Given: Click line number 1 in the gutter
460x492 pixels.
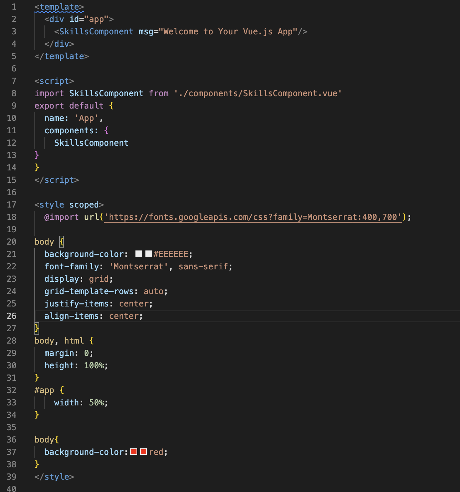Looking at the screenshot, I should 14,7.
